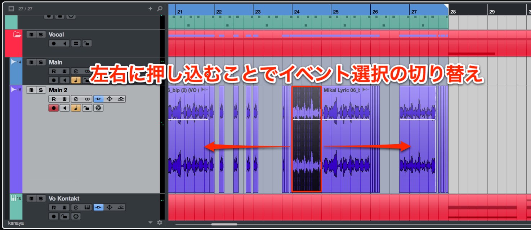Viewport: 531px width, 230px height.
Task: Bypass EQ on Main 2 track
Action: (110, 99)
